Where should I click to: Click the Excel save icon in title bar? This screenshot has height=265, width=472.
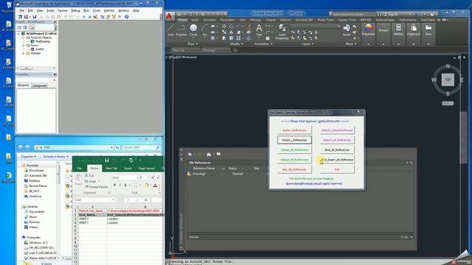point(106,160)
